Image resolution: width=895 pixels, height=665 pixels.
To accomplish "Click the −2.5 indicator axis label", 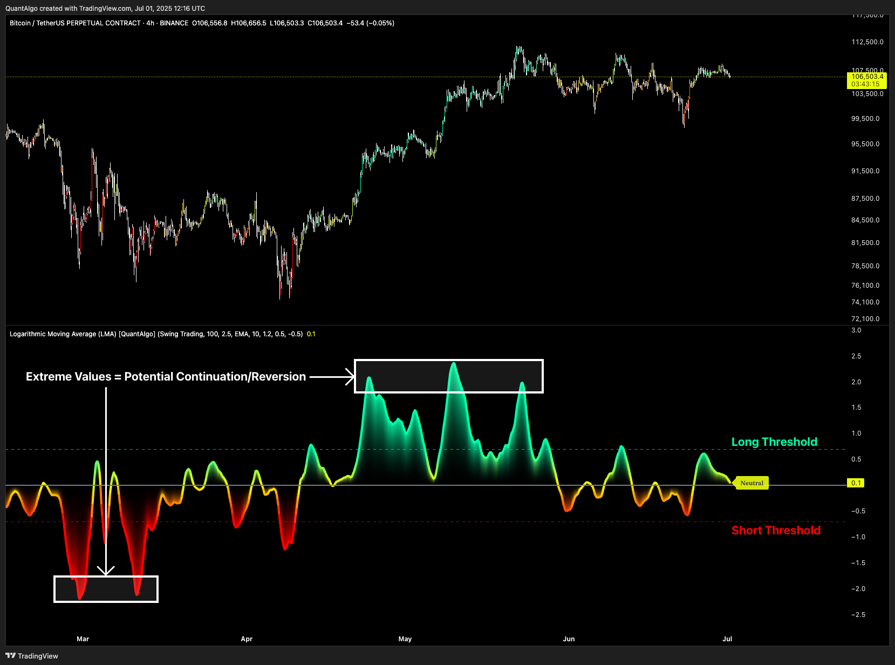I will coord(858,615).
